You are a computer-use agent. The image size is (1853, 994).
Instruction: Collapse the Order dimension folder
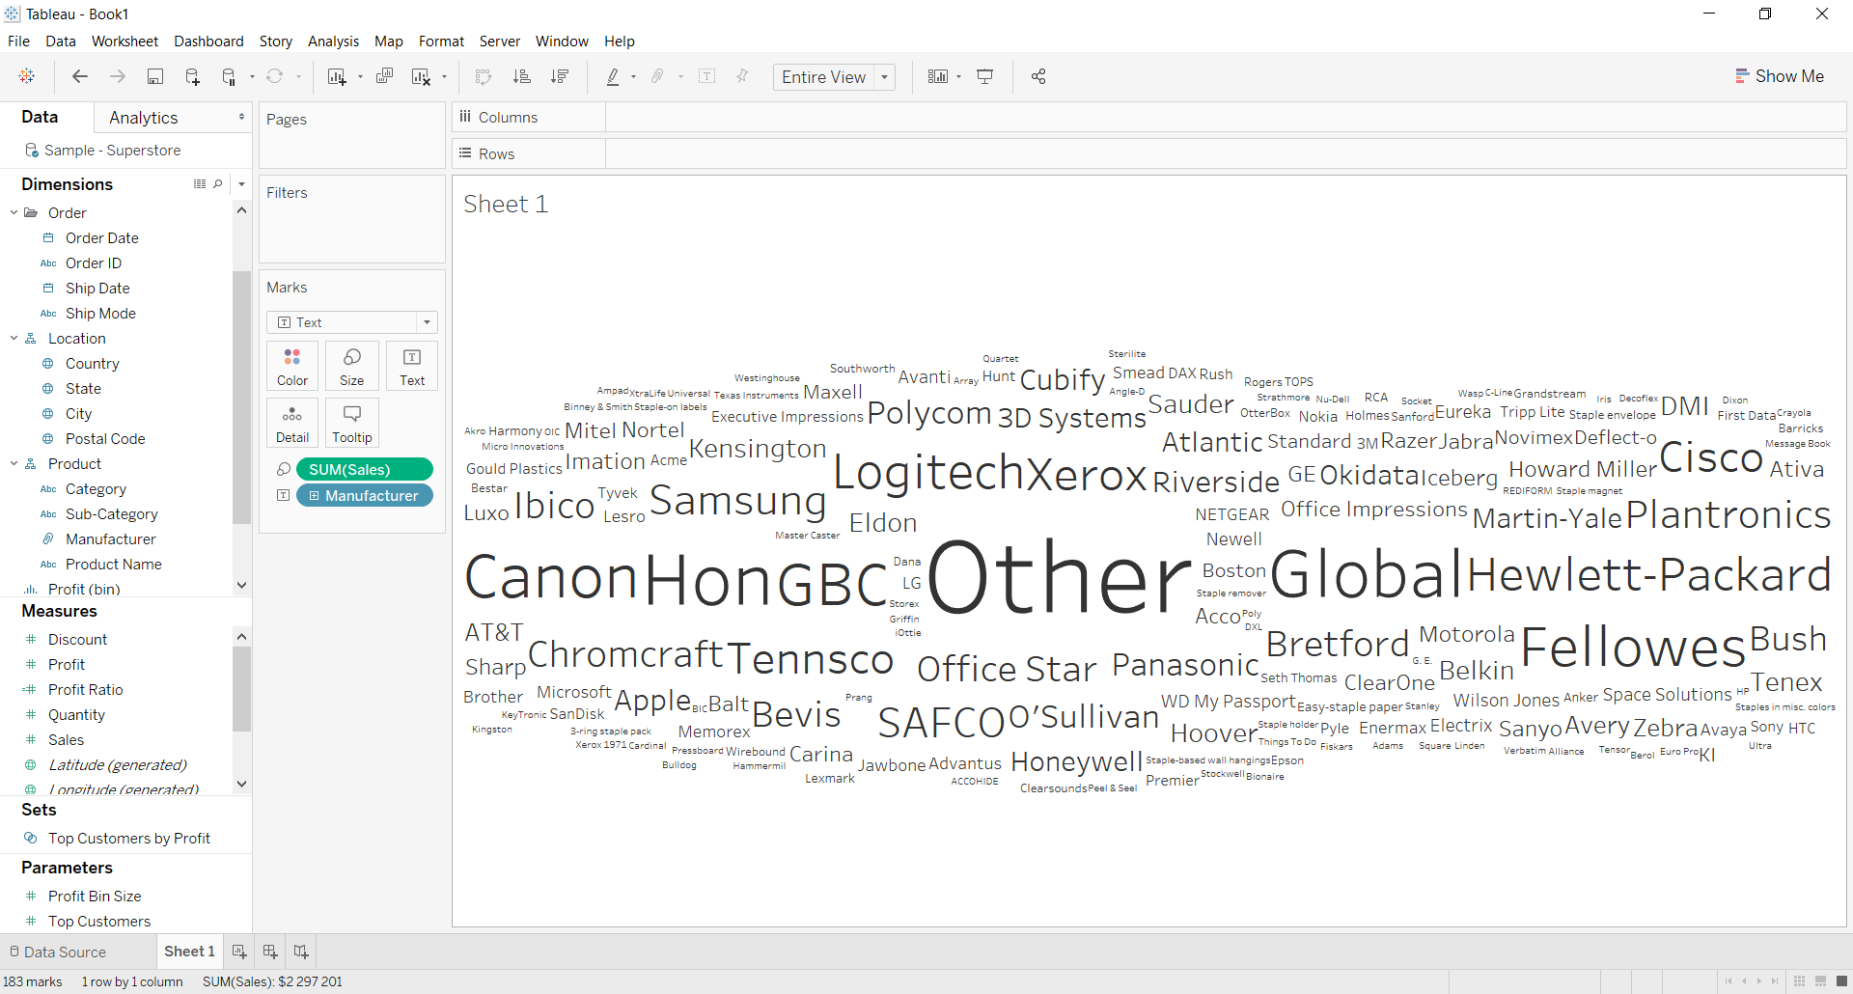pyautogui.click(x=14, y=213)
